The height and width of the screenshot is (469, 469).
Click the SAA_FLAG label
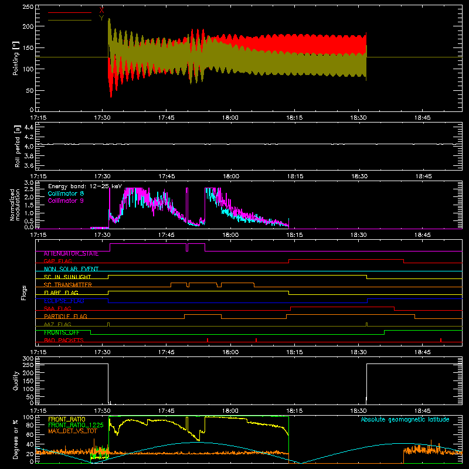[x=57, y=308]
